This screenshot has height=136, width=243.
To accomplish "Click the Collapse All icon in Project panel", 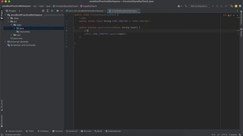I will tap(52, 11).
